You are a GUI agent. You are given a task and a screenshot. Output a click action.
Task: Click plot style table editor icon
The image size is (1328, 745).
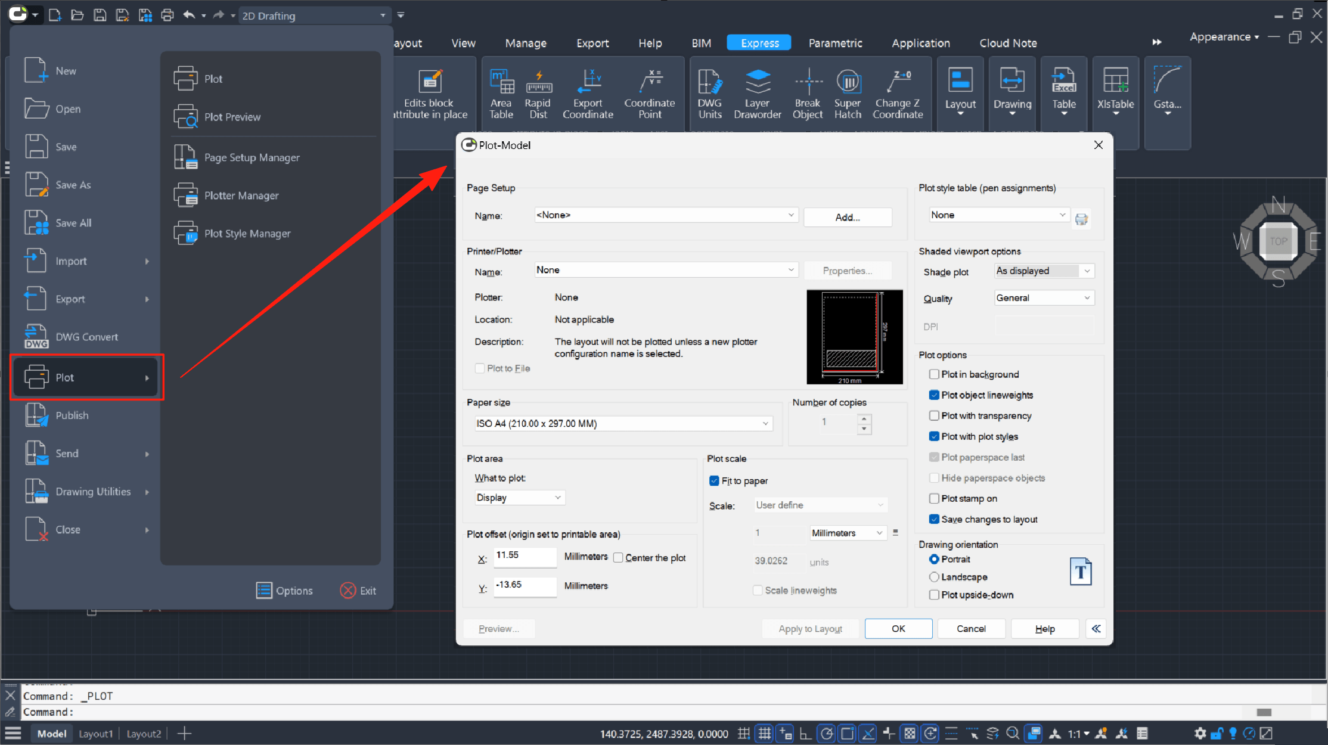coord(1081,219)
